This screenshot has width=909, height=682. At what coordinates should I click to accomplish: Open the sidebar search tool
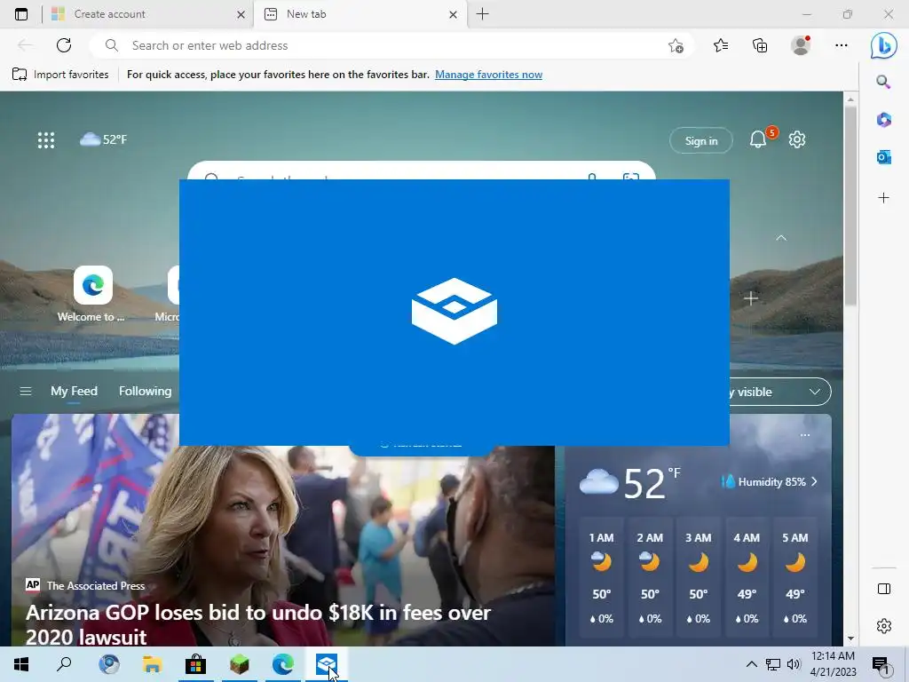pos(883,82)
